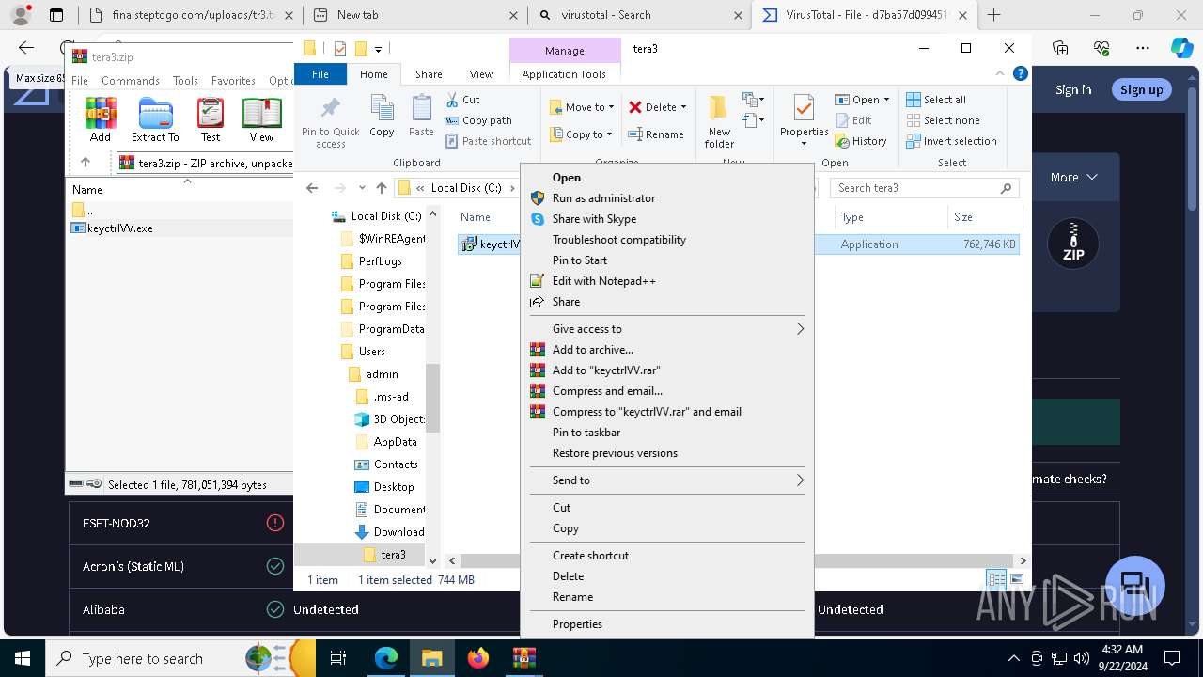Click Cut in the ribbon Clipboard group
1203x677 pixels.
[462, 100]
